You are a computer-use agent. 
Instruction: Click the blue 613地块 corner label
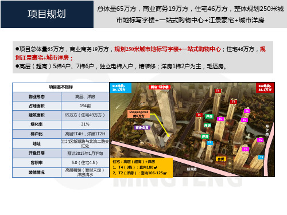click(x=121, y=88)
